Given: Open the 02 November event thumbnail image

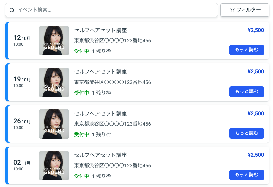Looking at the screenshot, I should click(x=54, y=166).
